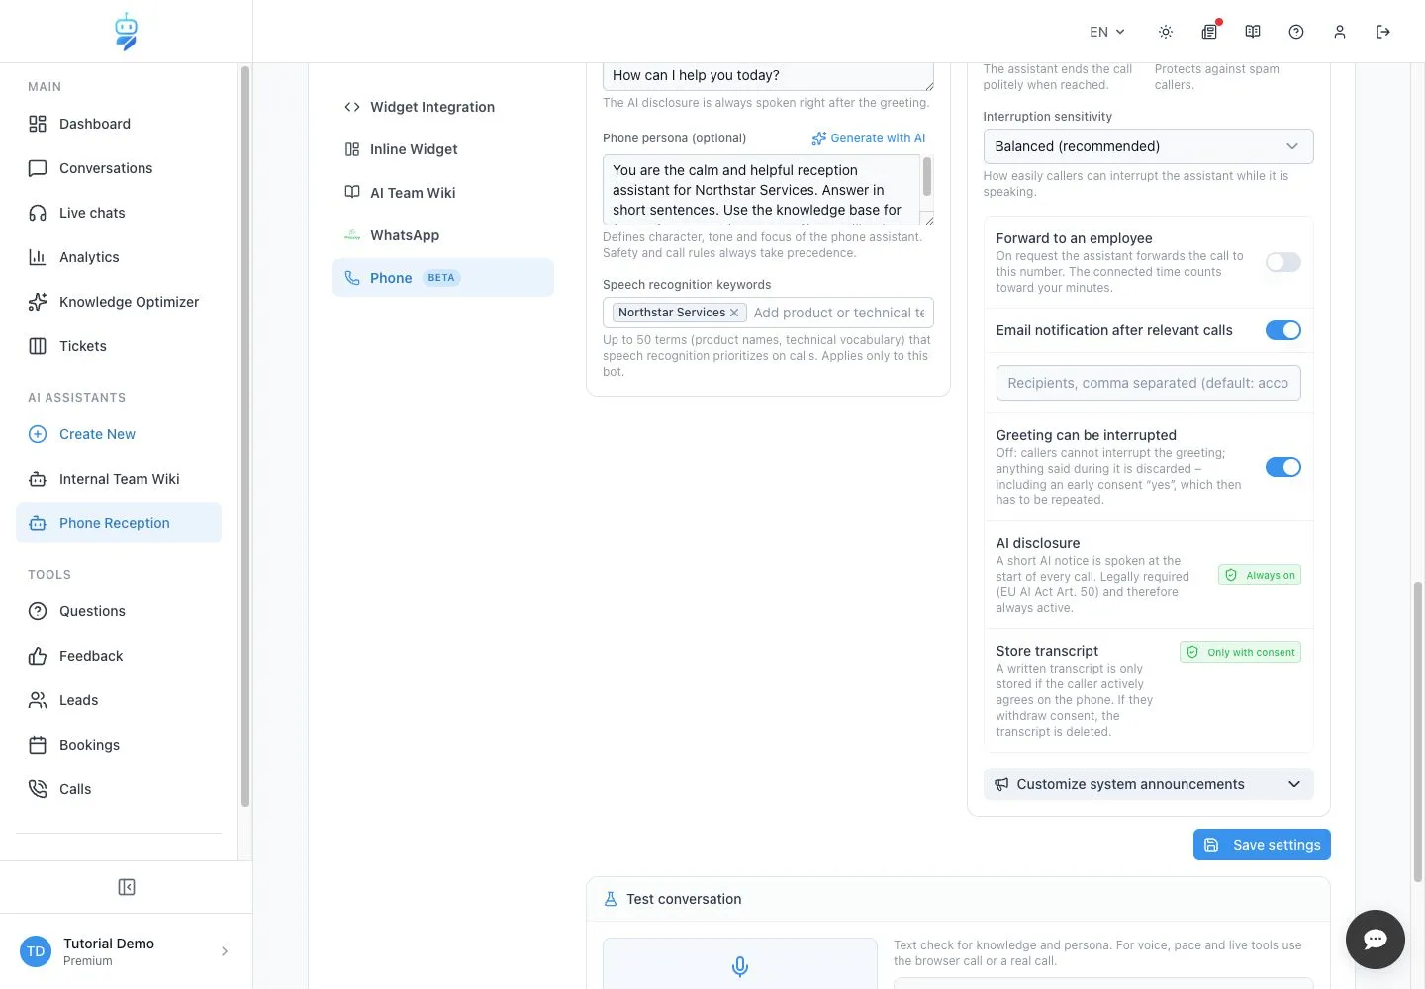
Task: Click the Store transcript label
Action: click(1047, 651)
